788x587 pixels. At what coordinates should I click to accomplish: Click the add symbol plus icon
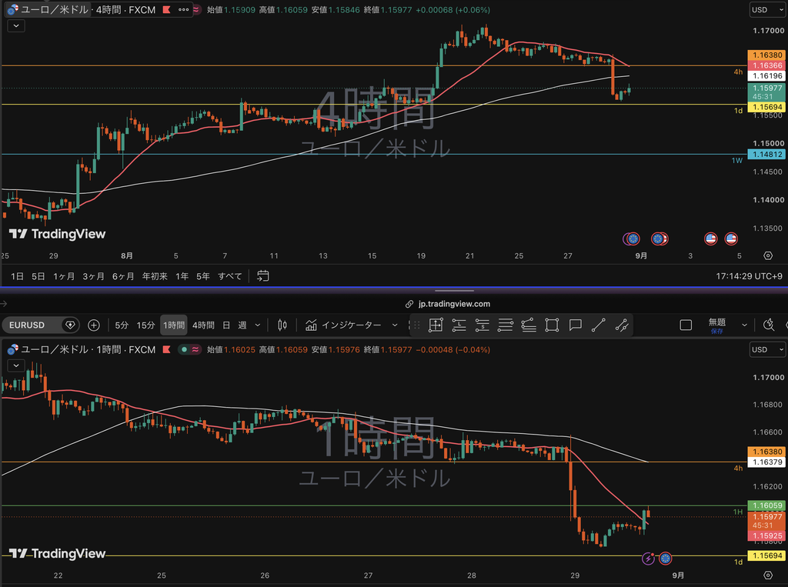pos(93,325)
